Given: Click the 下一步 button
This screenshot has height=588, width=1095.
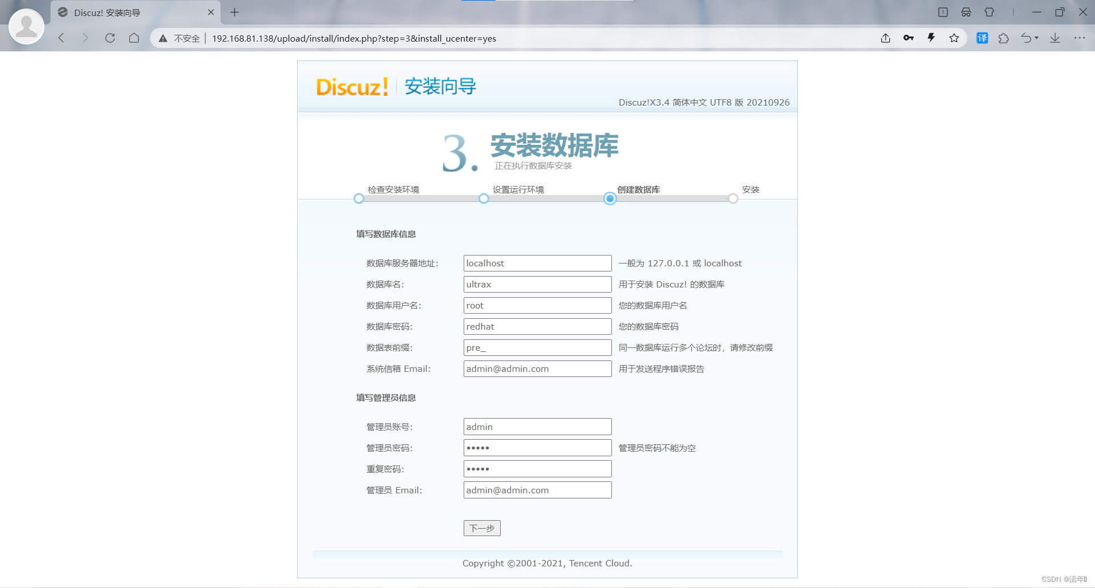Looking at the screenshot, I should [482, 529].
